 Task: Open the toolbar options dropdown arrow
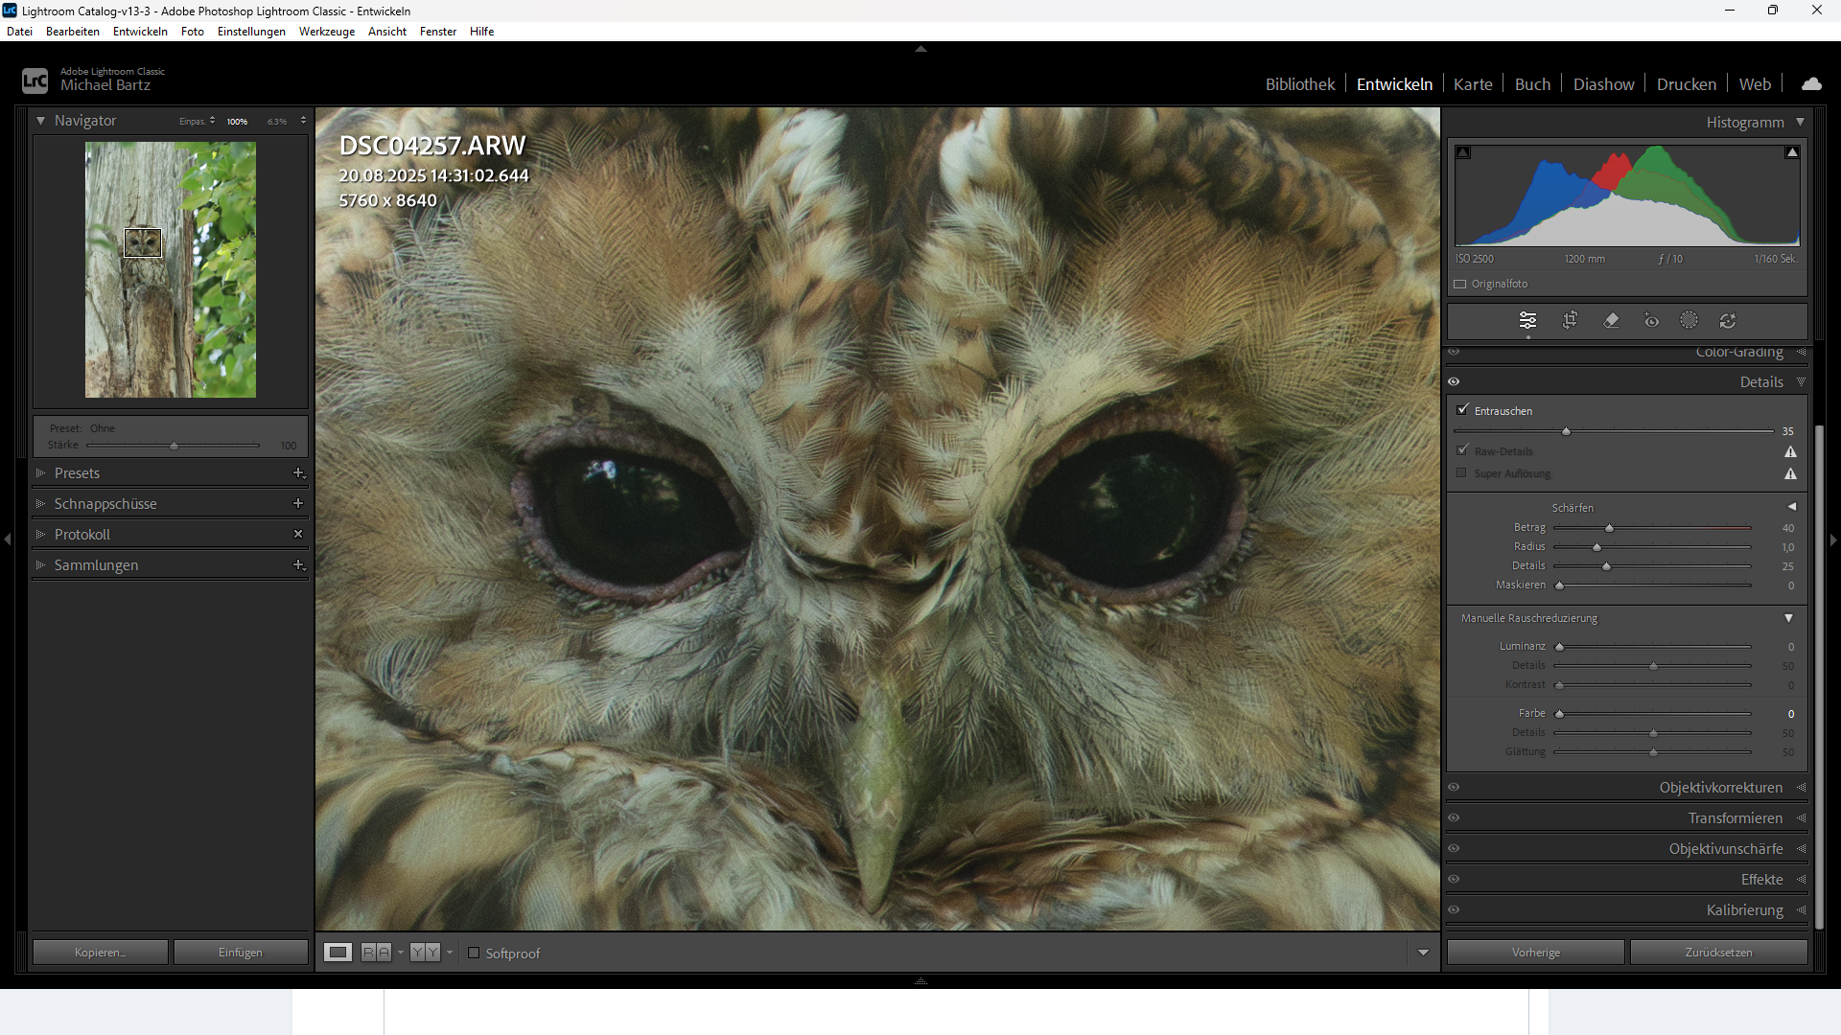pos(1423,953)
